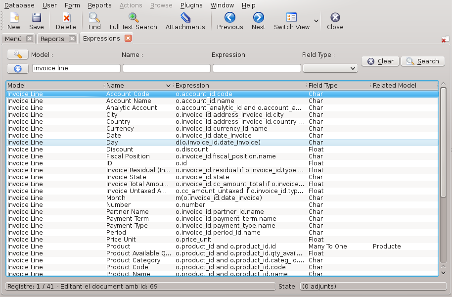Sort by the Model column header
Viewport: 452px width, 297px height.
[x=55, y=86]
